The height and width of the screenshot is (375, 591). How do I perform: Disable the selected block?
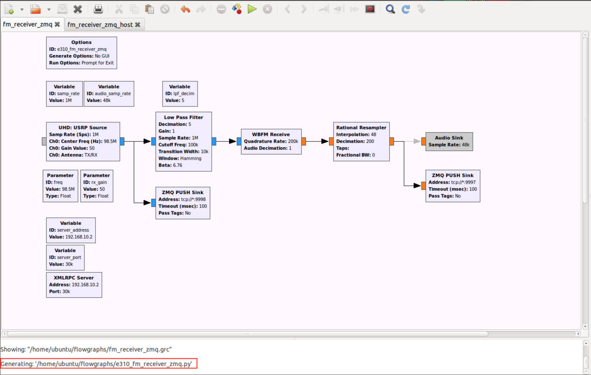pos(338,9)
